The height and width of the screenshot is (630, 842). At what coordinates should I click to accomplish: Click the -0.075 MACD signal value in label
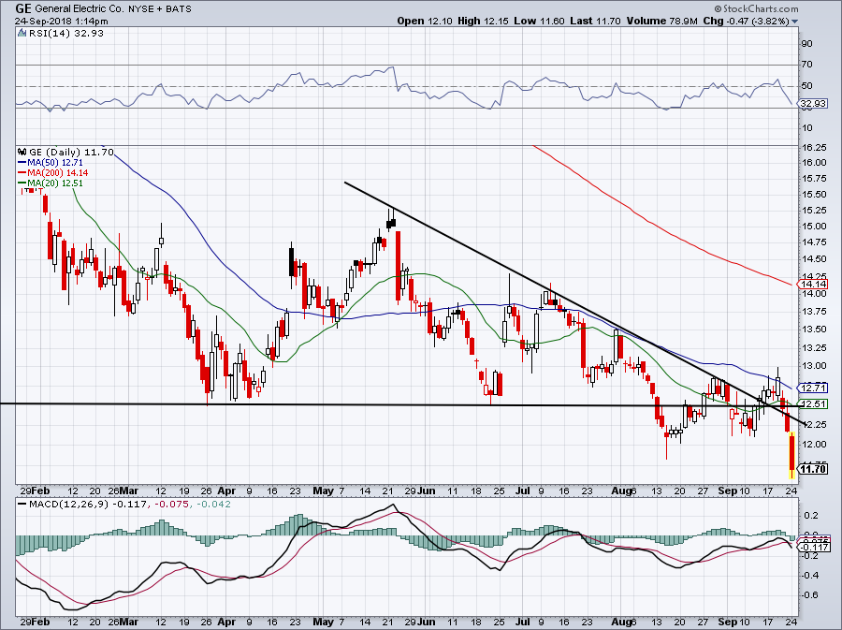tap(172, 505)
